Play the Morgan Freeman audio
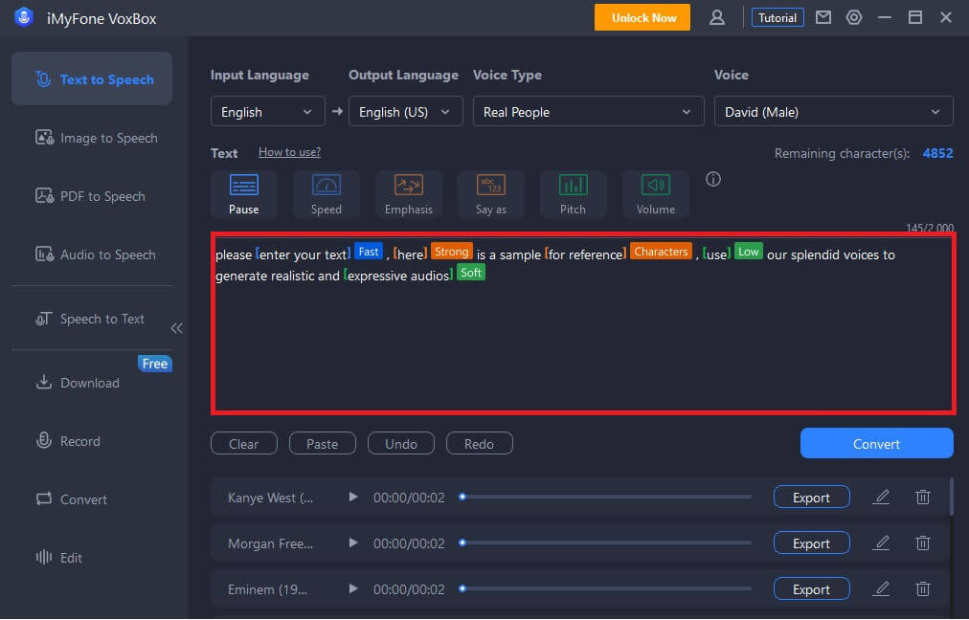The height and width of the screenshot is (620, 969). click(x=353, y=542)
